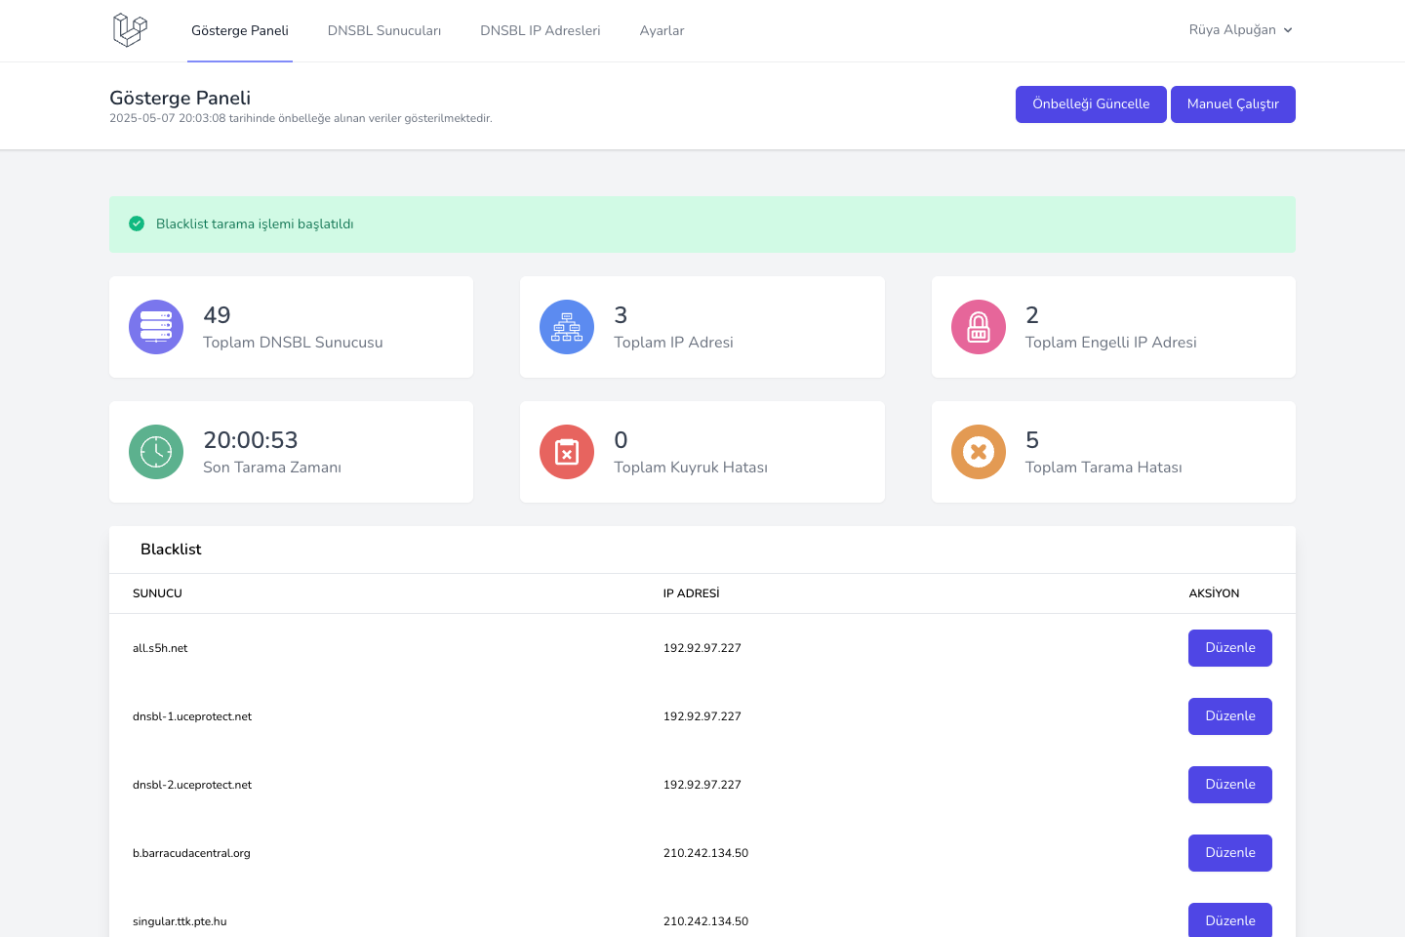Click the 49 server count value
1405x937 pixels.
(217, 315)
